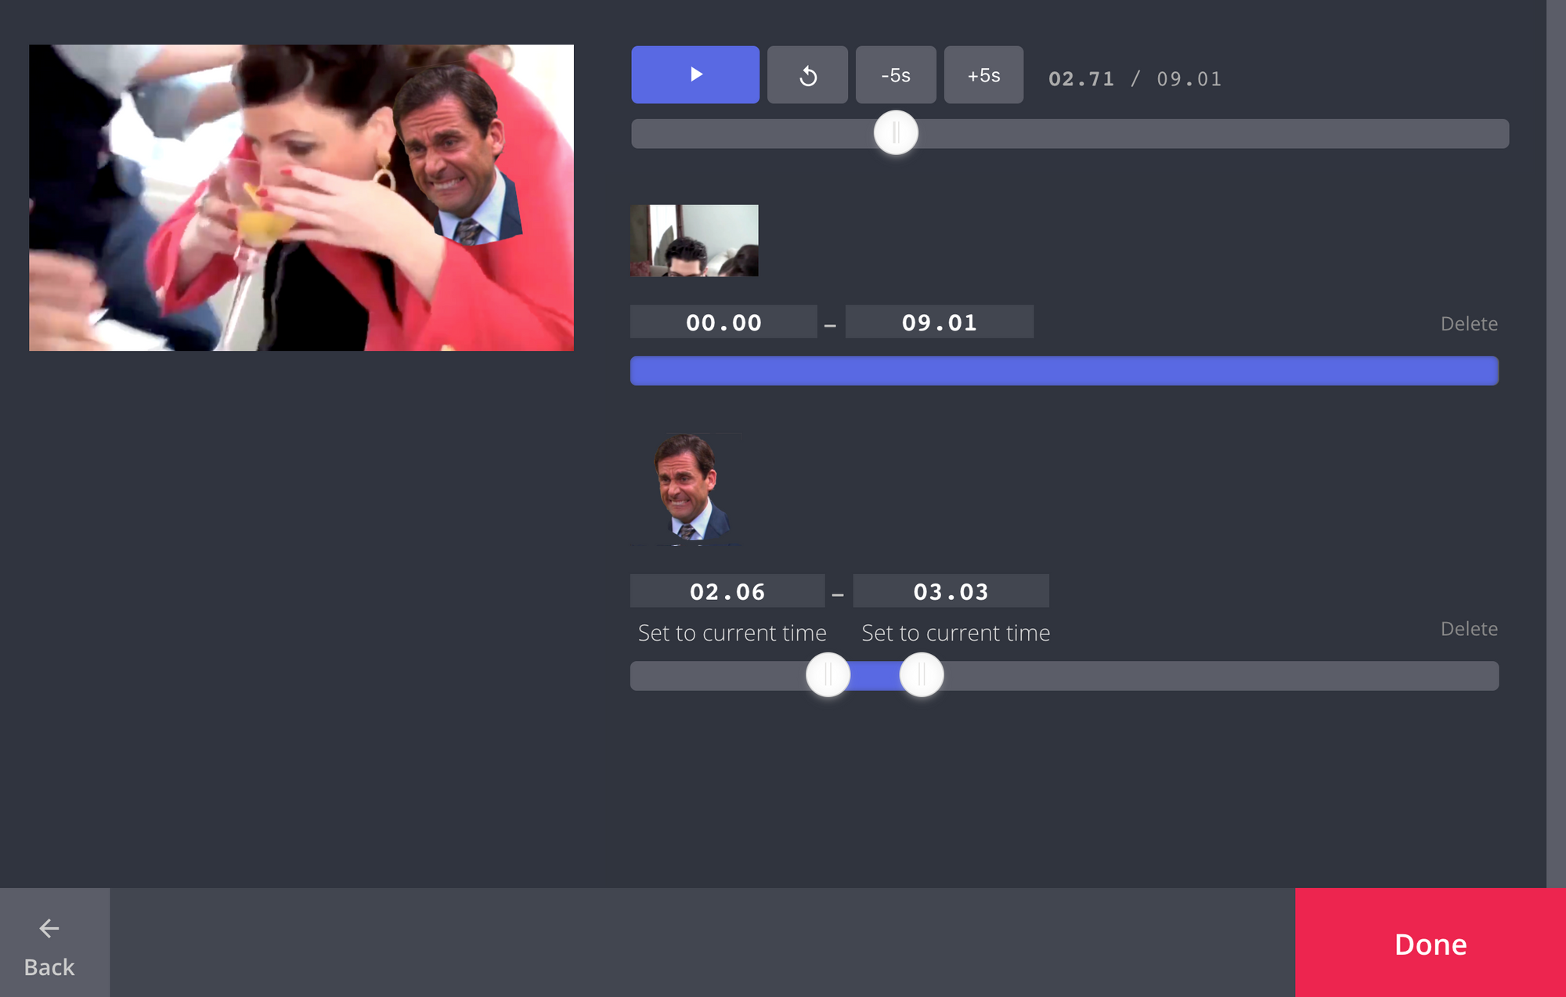
Task: Edit the 00.00 start time field
Action: pos(723,323)
